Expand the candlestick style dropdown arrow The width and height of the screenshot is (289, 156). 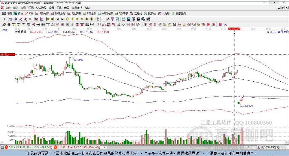(x=33, y=19)
